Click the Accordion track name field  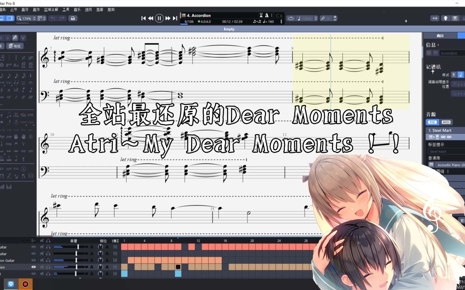coord(452,53)
